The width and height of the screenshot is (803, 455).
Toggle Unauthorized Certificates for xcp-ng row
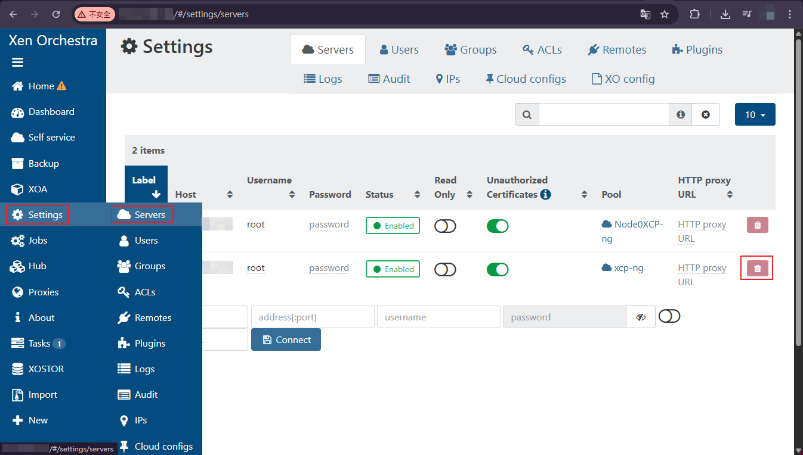coord(498,269)
